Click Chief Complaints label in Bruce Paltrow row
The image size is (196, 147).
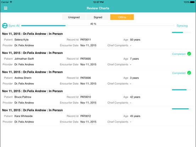118,103
